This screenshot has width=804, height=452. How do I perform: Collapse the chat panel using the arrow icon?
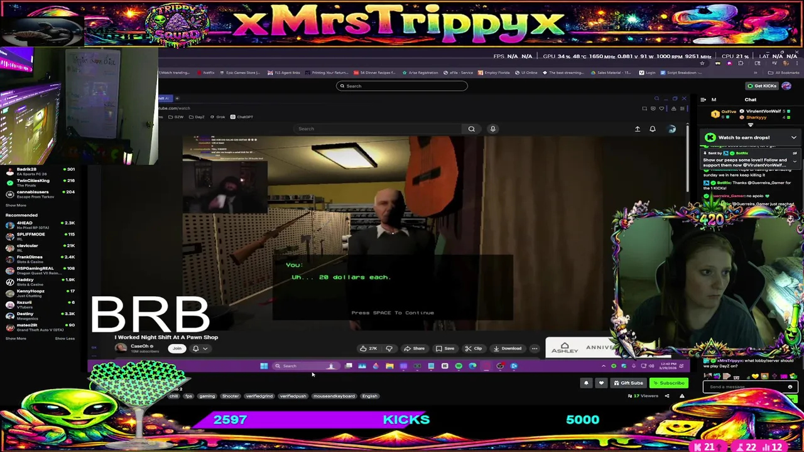(x=704, y=99)
